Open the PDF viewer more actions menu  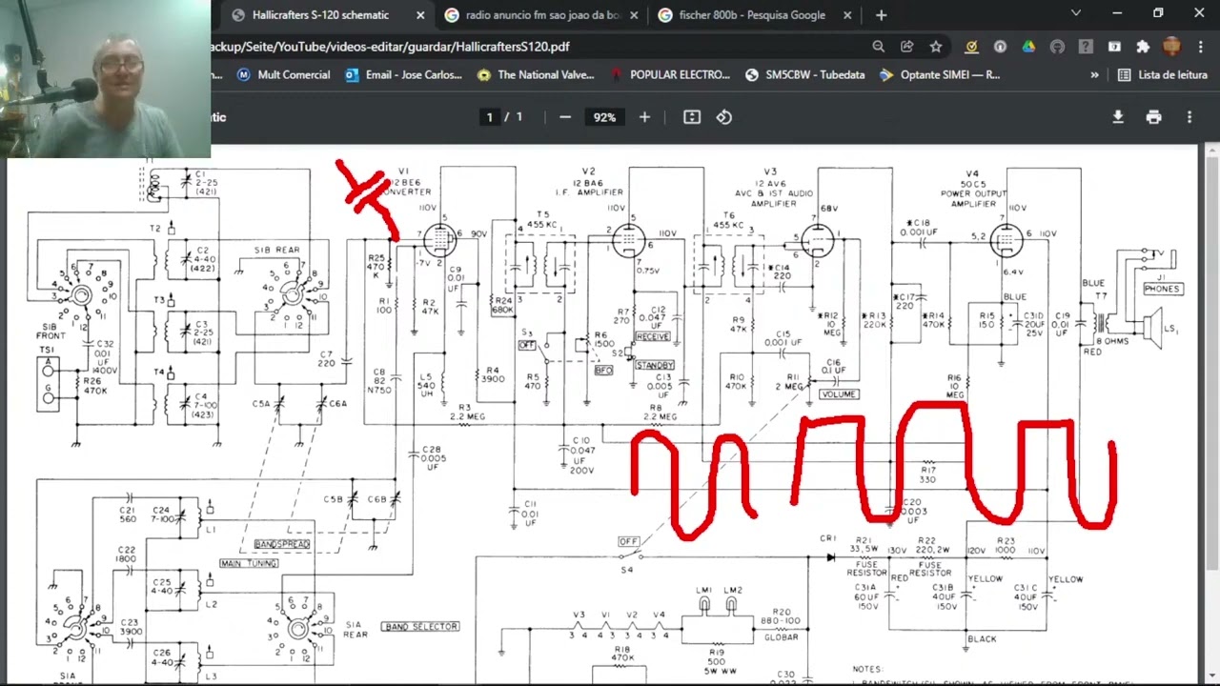(1189, 117)
